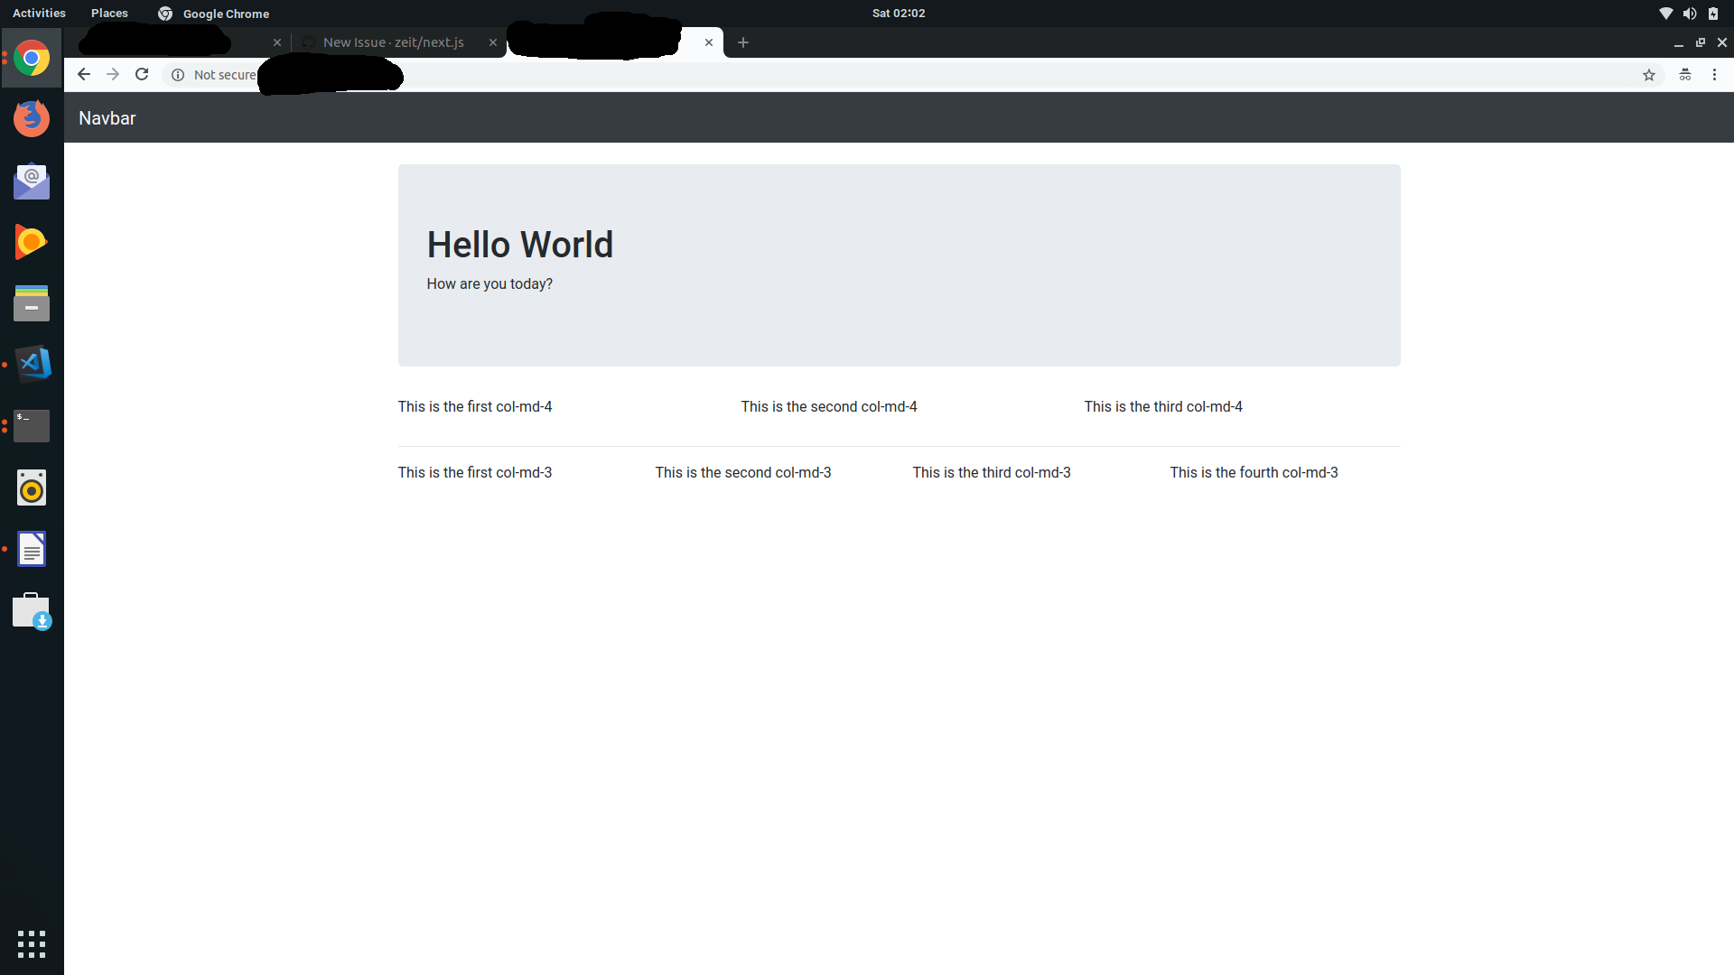Click 'This is the second col-md-3' text
Viewport: 1734px width, 975px height.
(x=743, y=472)
